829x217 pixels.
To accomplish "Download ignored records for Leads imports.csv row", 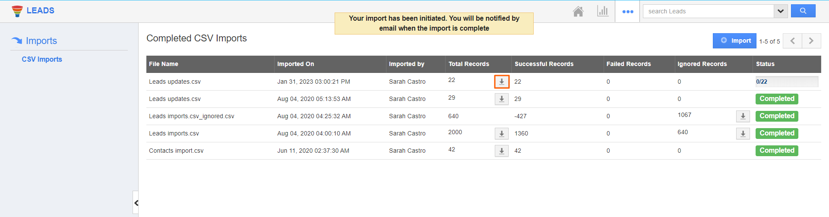I will point(743,134).
